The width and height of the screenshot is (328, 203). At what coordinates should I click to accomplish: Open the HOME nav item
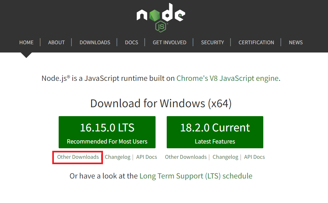point(26,42)
